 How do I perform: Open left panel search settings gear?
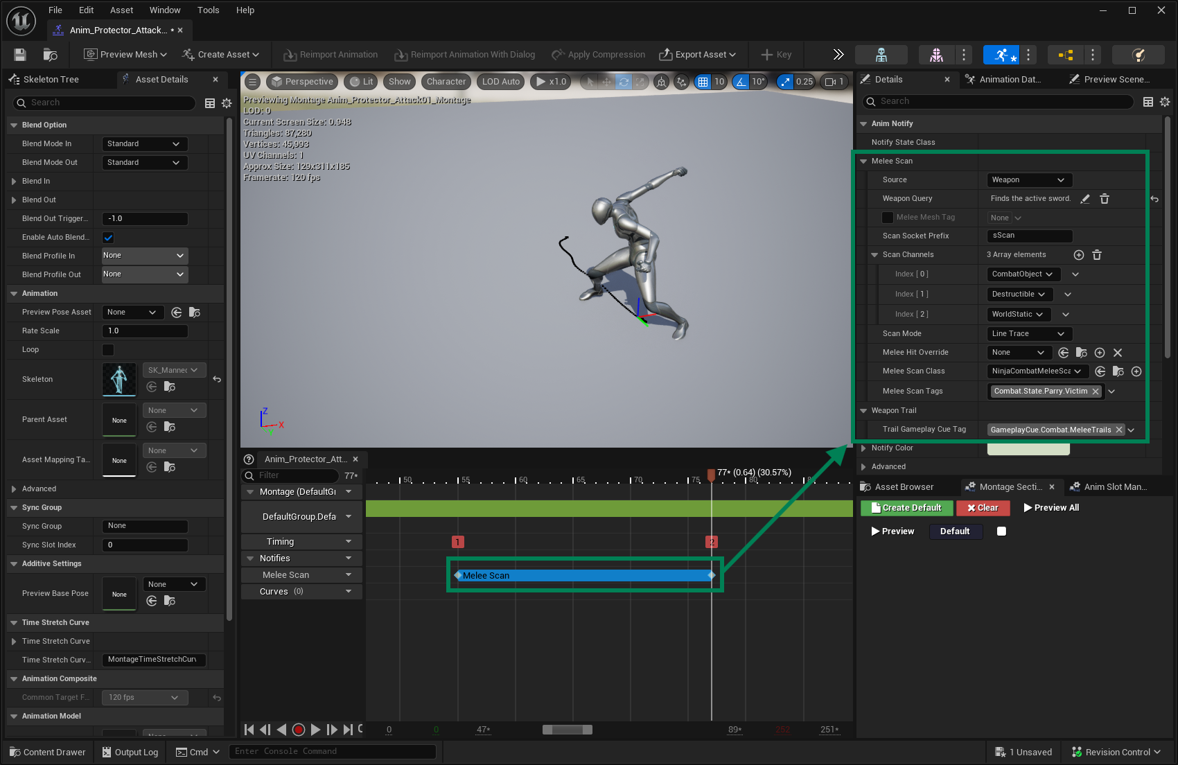pyautogui.click(x=227, y=103)
